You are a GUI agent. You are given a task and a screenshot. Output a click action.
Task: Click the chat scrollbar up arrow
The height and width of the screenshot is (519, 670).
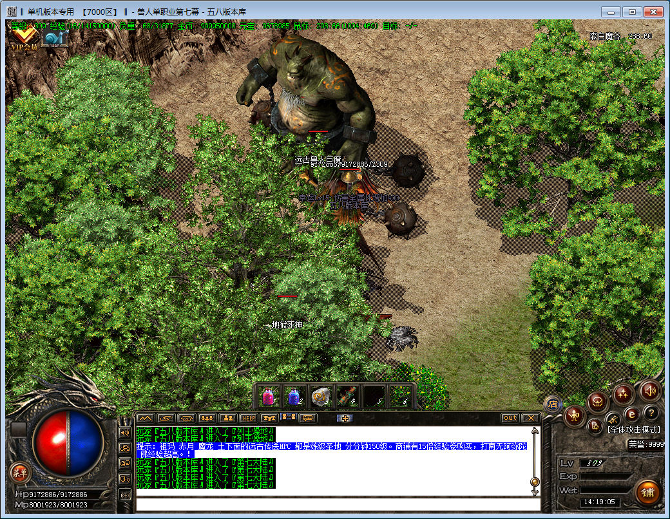click(x=534, y=431)
